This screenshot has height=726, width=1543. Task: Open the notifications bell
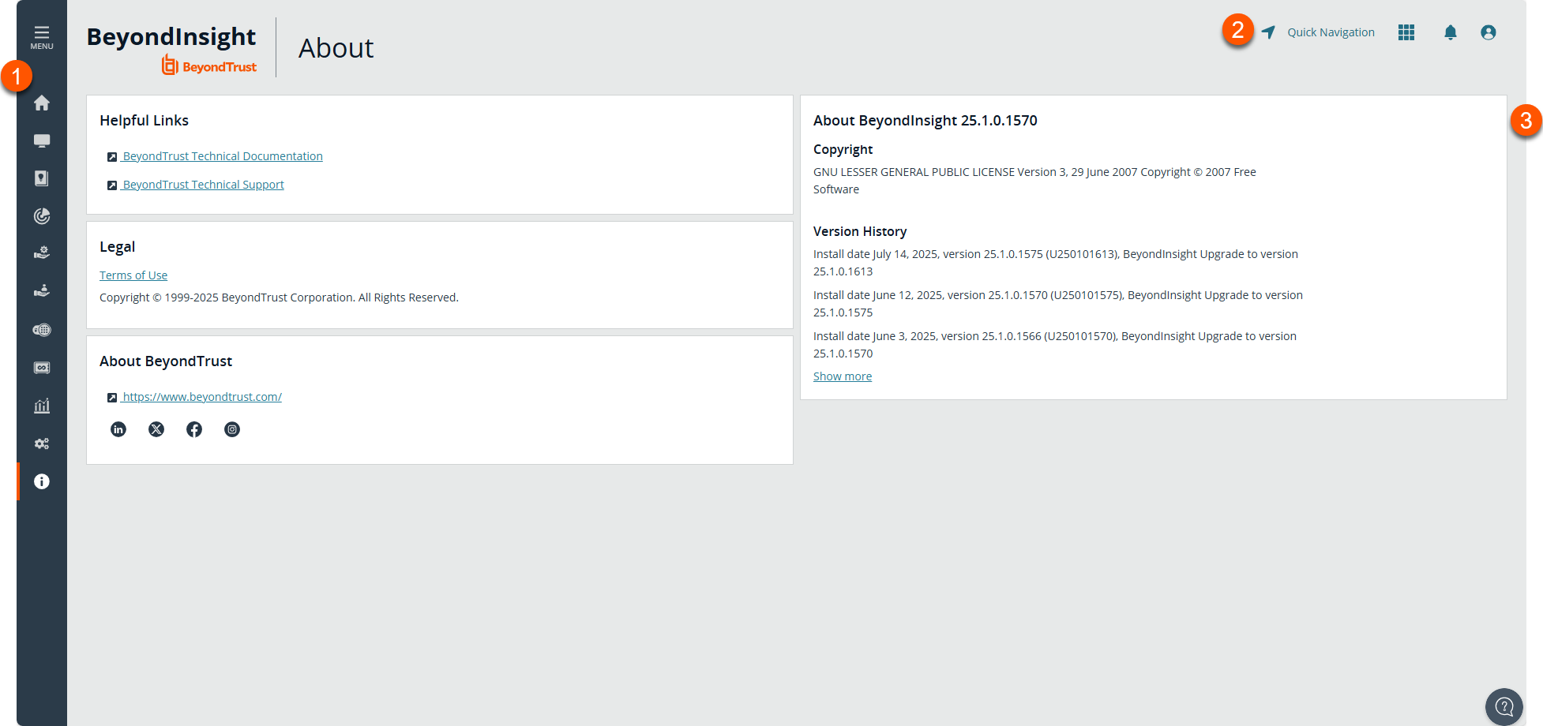(x=1451, y=32)
